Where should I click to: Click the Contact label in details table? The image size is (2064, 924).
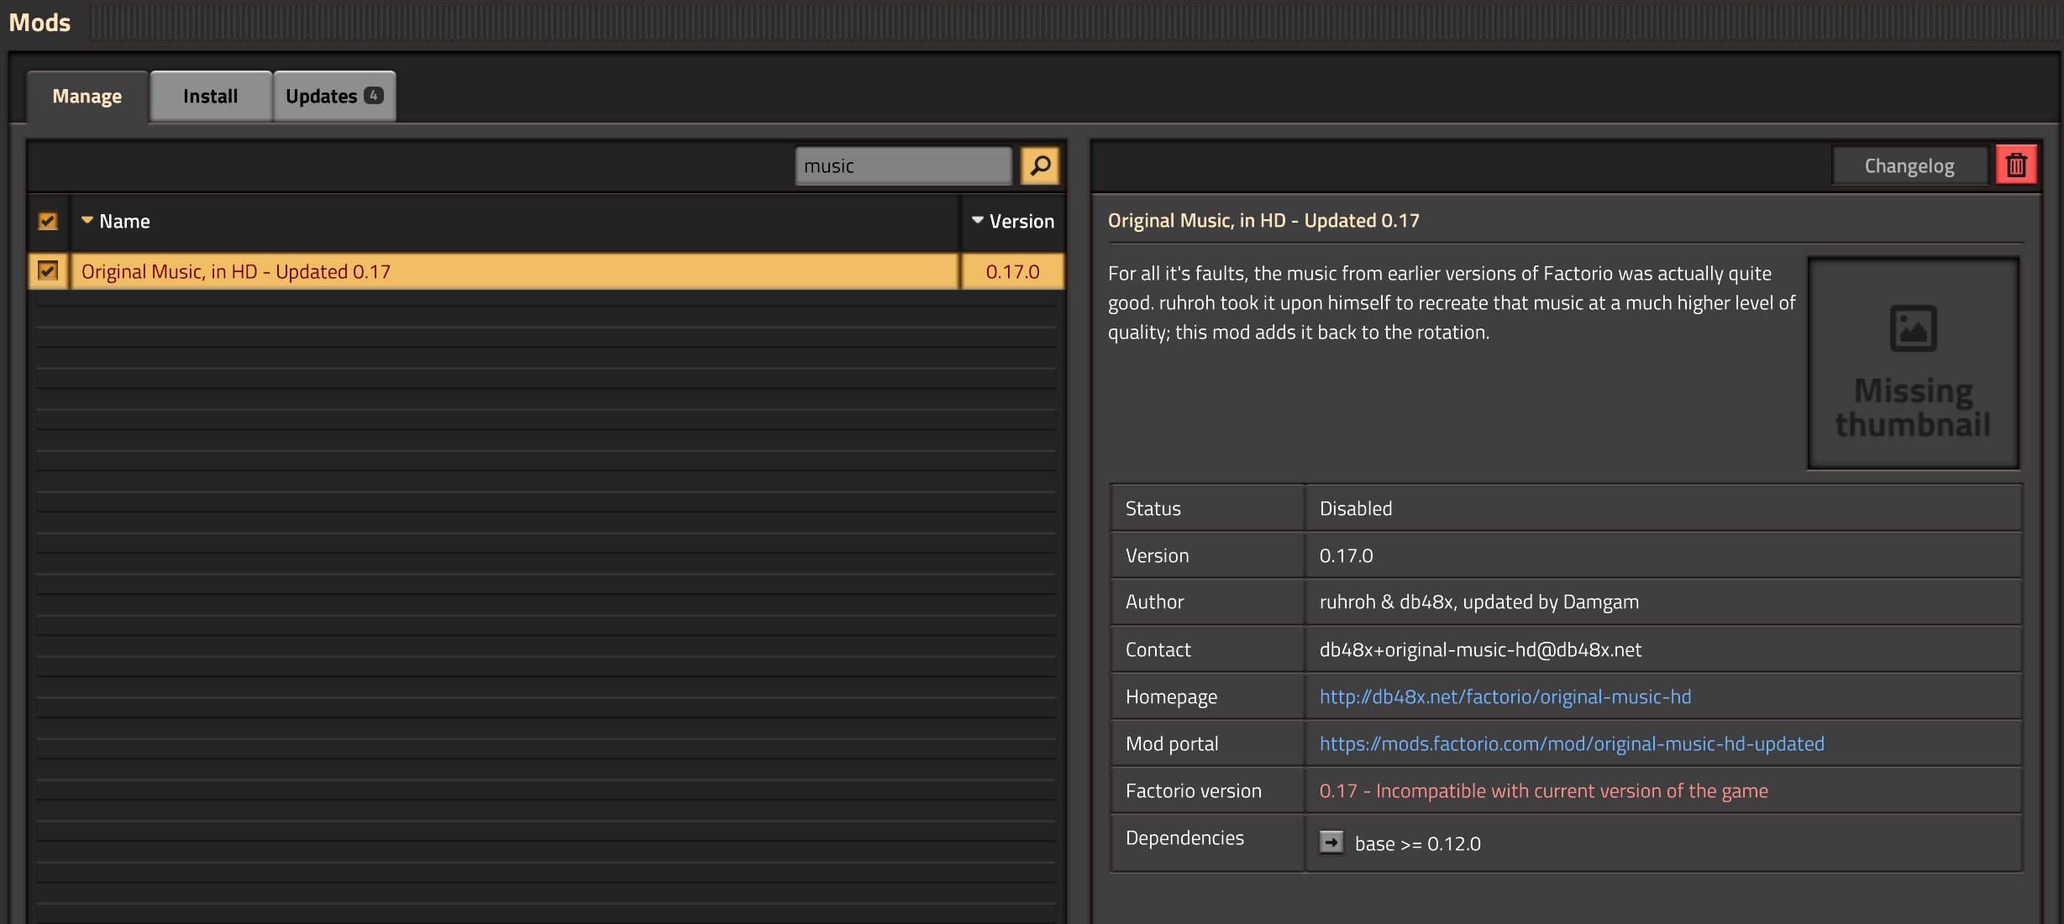[1158, 649]
